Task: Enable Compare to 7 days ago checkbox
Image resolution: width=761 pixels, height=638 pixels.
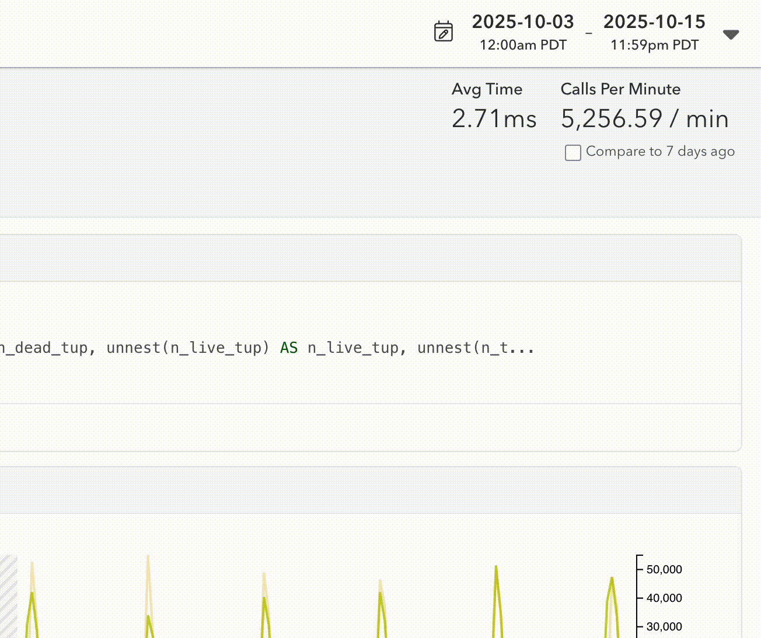Action: click(573, 153)
